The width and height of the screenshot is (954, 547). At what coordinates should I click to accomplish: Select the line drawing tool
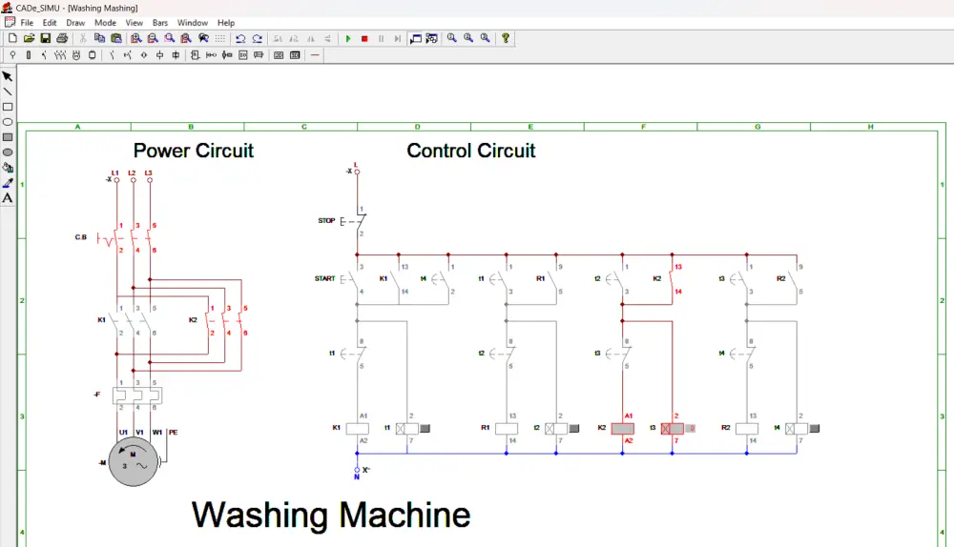point(8,91)
